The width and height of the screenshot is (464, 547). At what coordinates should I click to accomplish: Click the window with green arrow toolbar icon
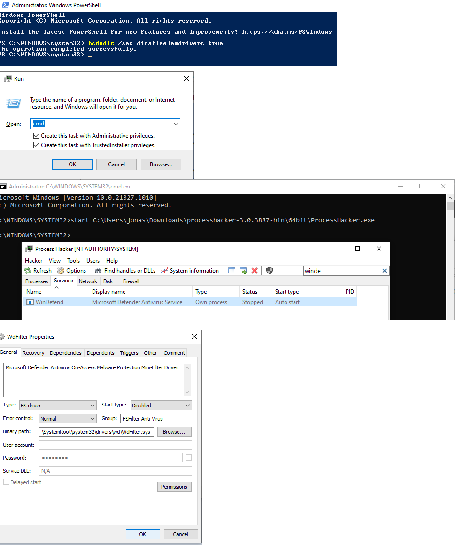tap(243, 271)
